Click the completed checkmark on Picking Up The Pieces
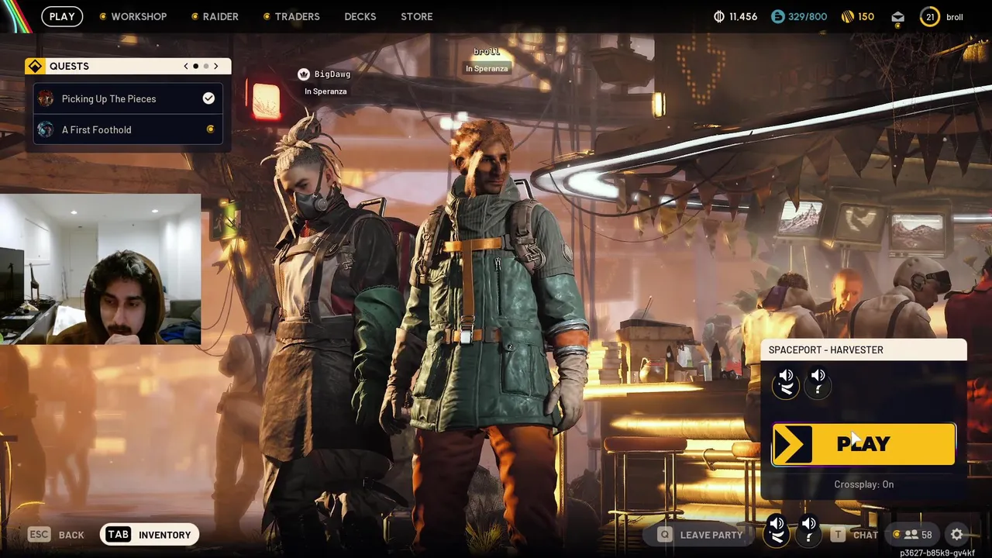992x558 pixels. [x=208, y=98]
